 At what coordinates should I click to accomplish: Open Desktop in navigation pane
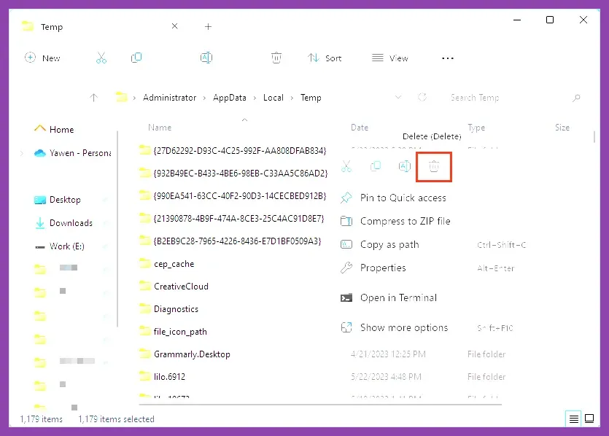point(58,200)
